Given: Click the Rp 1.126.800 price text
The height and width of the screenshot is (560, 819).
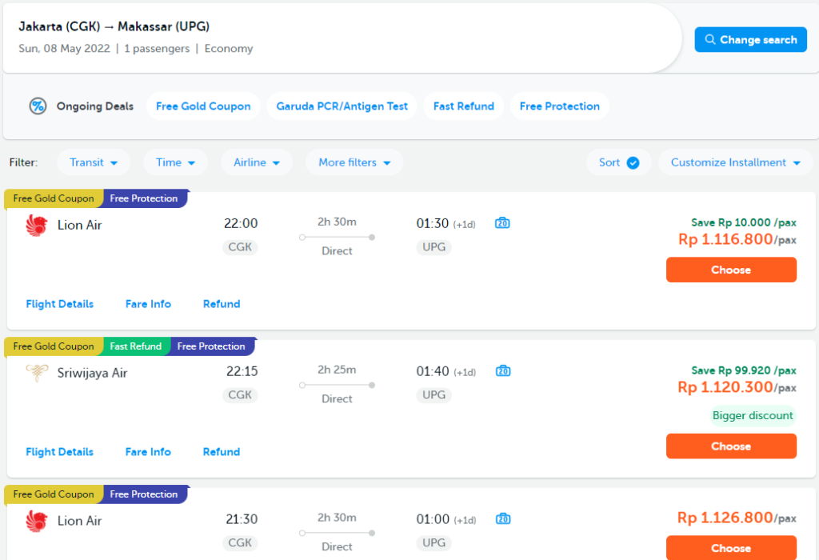Looking at the screenshot, I should (x=737, y=518).
